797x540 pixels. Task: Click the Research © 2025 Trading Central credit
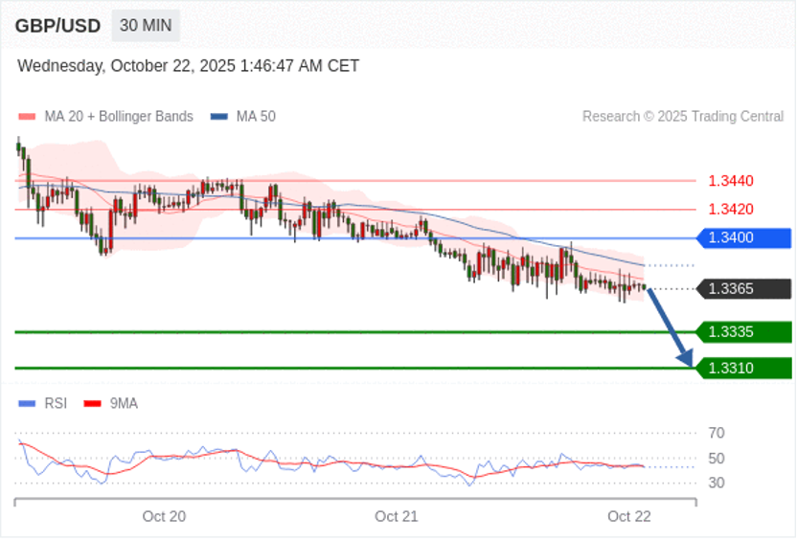[683, 117]
